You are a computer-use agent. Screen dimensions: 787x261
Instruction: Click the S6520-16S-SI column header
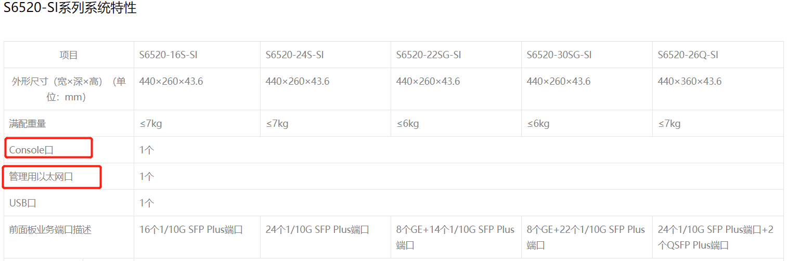(x=168, y=55)
